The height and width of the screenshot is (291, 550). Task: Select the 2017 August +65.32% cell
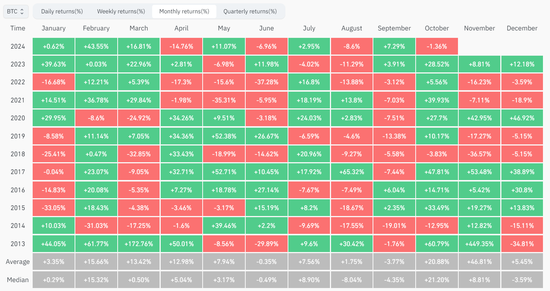352,172
